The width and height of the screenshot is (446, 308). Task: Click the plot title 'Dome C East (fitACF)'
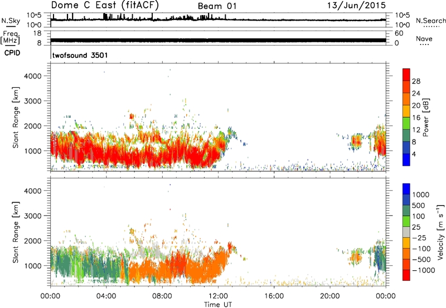coord(105,5)
